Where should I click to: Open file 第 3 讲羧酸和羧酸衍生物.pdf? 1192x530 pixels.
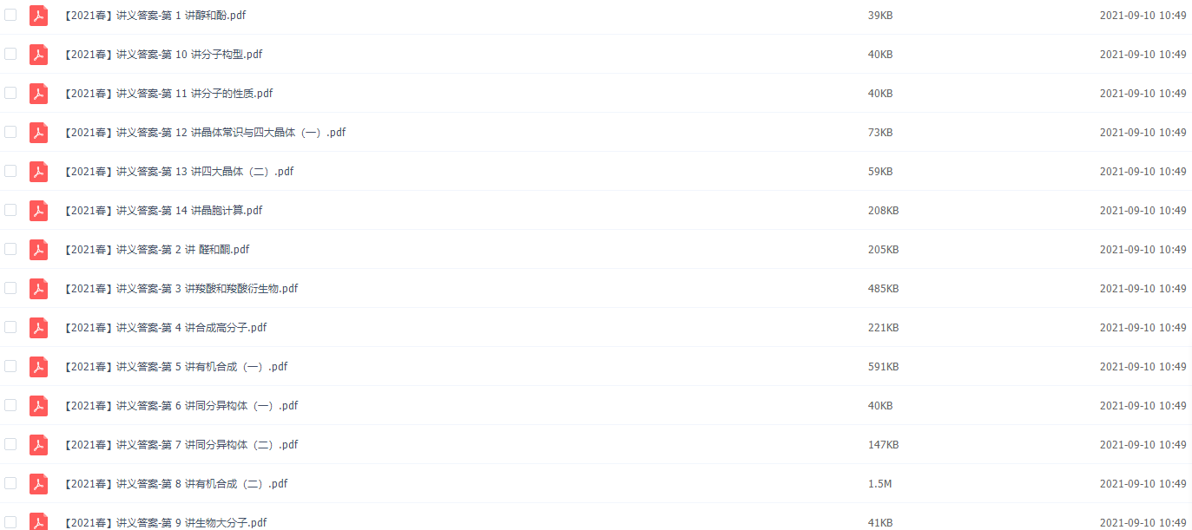(181, 289)
